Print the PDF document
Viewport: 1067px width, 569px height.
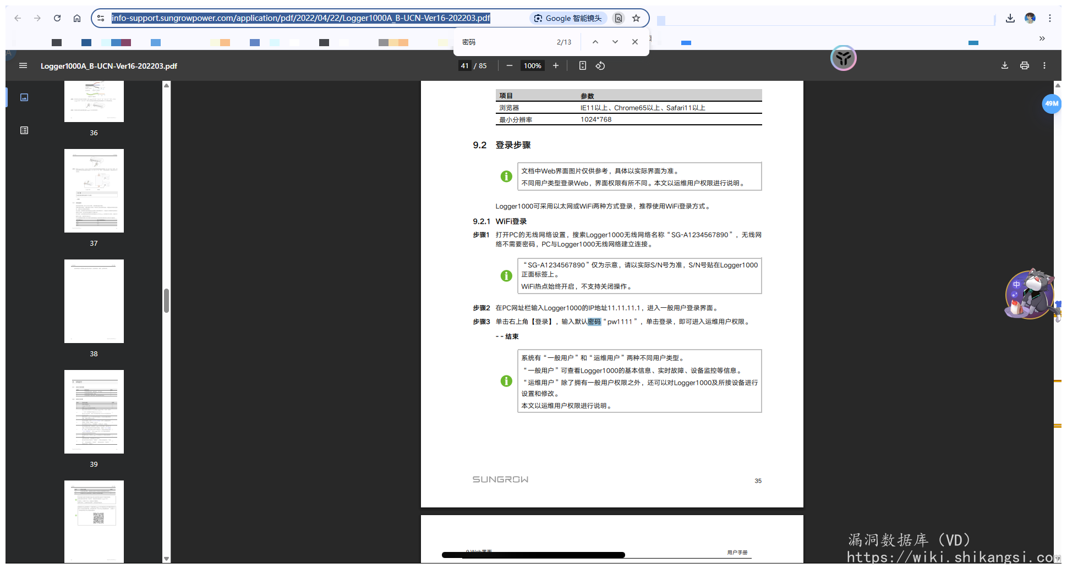click(1025, 65)
